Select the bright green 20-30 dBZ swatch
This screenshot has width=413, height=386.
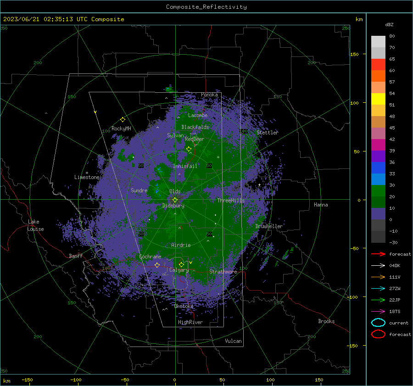(378, 191)
